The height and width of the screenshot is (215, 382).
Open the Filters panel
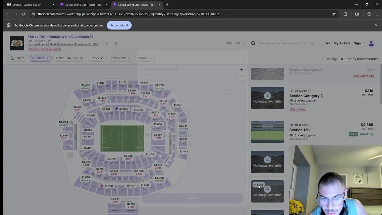pos(17,58)
